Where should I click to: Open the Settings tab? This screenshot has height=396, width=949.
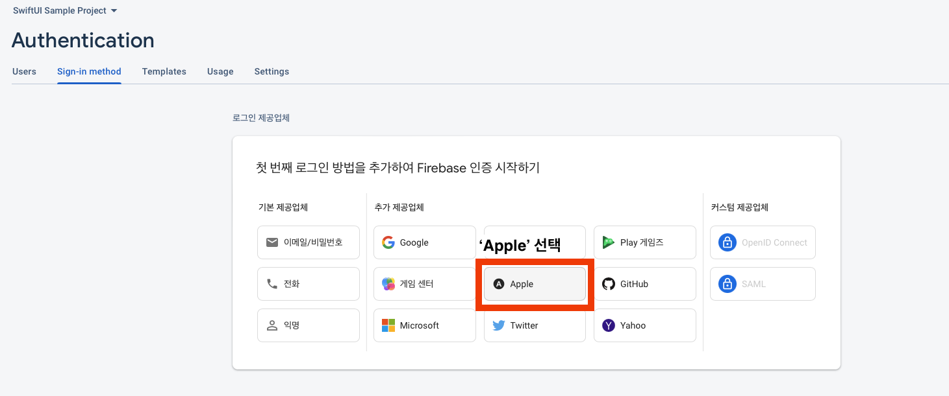(272, 71)
